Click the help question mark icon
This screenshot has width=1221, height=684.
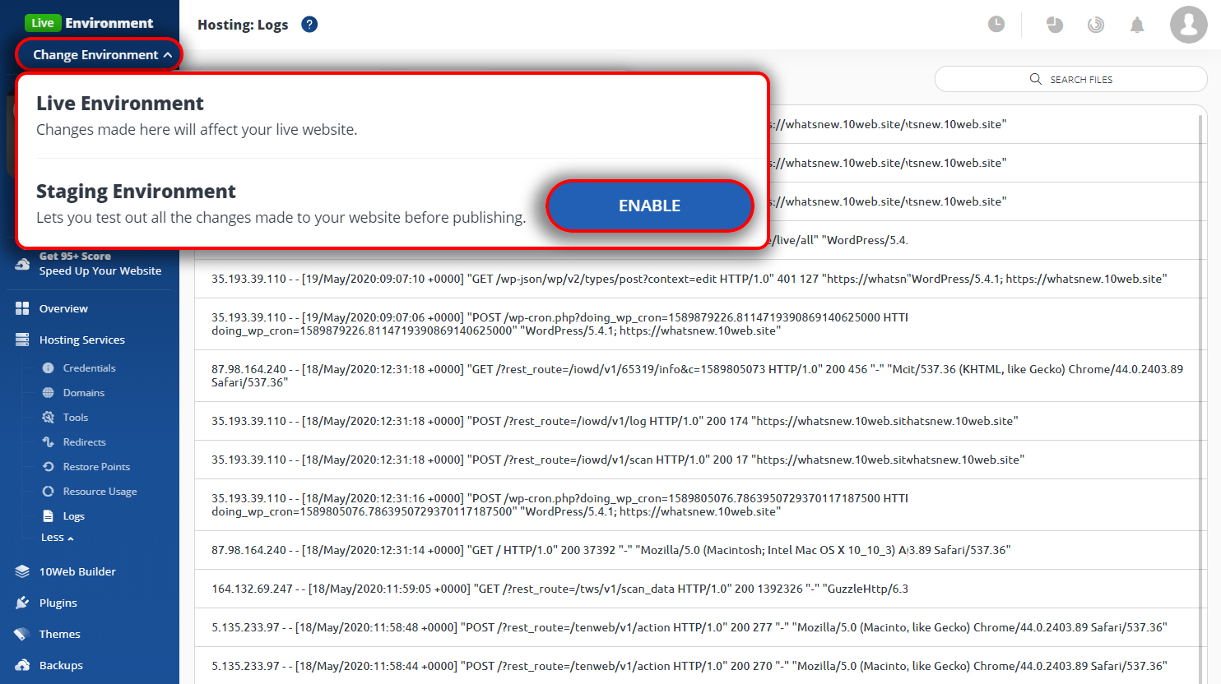tap(309, 25)
